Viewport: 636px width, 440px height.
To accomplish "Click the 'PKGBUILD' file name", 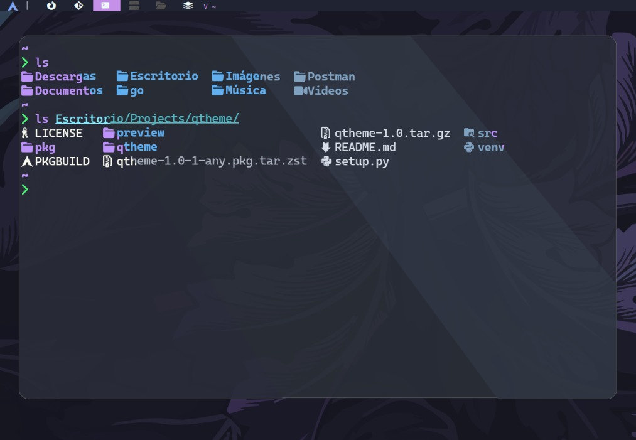I will click(62, 161).
